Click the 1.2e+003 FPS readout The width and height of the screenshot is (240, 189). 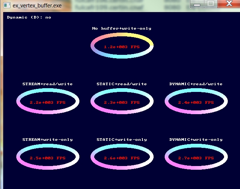click(x=122, y=47)
